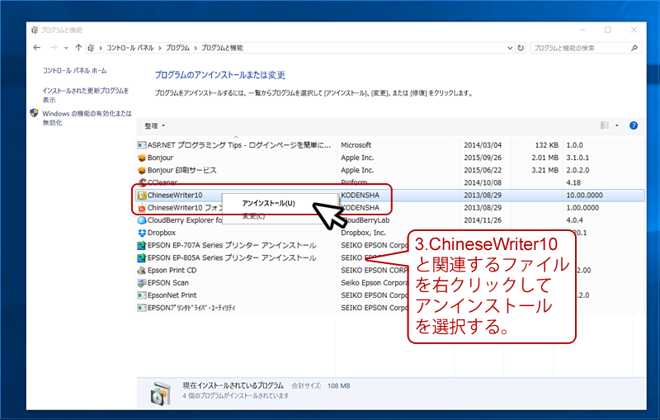
Task: Select the Epson Print CD row name
Action: (x=172, y=270)
